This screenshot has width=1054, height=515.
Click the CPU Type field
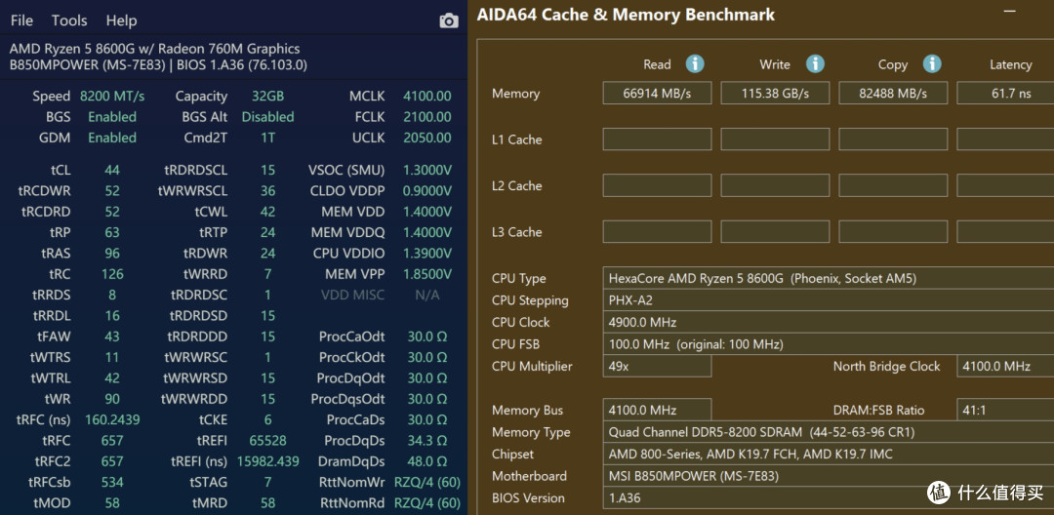click(x=829, y=278)
